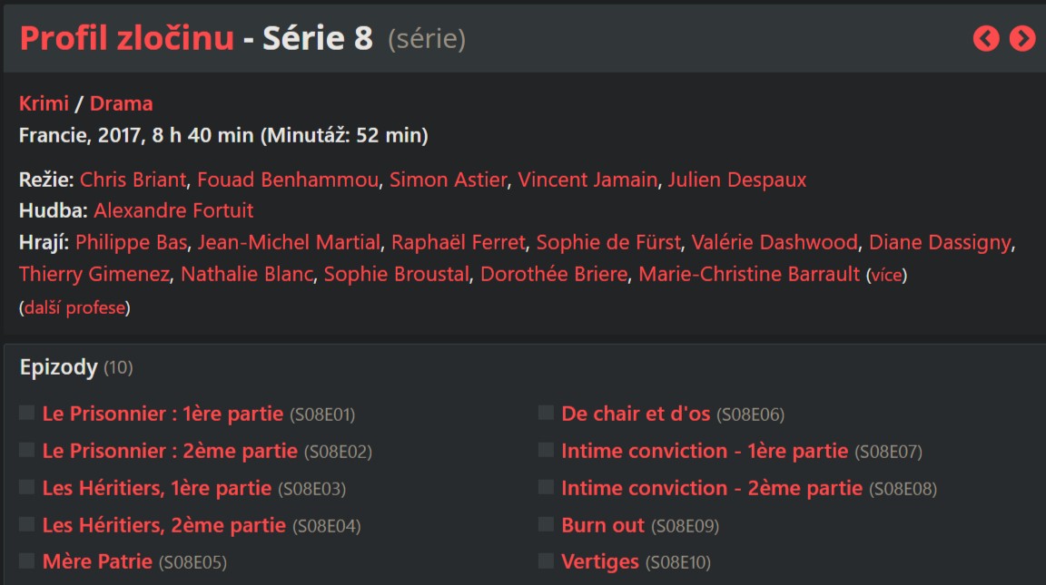Screen dimensions: 1046x585
Task: Open episode Intime conviction - 1ère partie
Action: point(704,451)
